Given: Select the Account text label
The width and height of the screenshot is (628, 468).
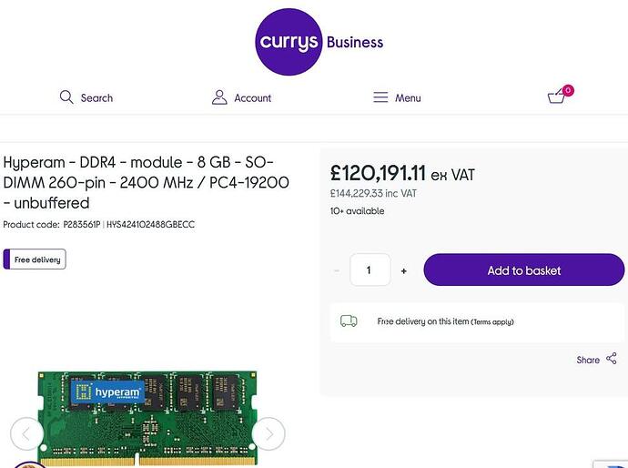Looking at the screenshot, I should click(253, 98).
